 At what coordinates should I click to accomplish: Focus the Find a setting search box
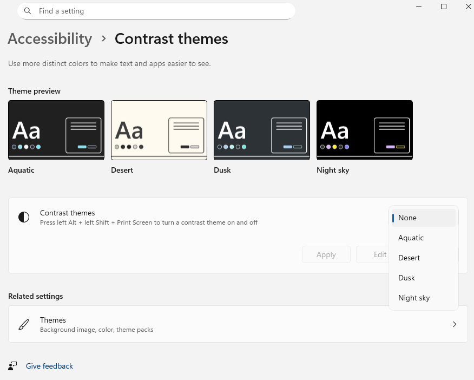162,11
